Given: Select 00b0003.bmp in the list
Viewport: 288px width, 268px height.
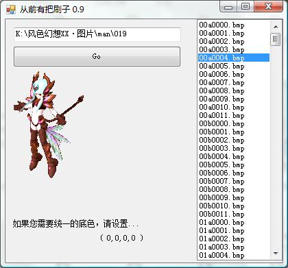Looking at the screenshot, I should [234, 148].
